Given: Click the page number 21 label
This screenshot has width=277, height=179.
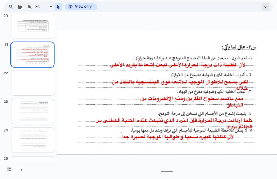Looking at the screenshot, I should tap(6, 44).
